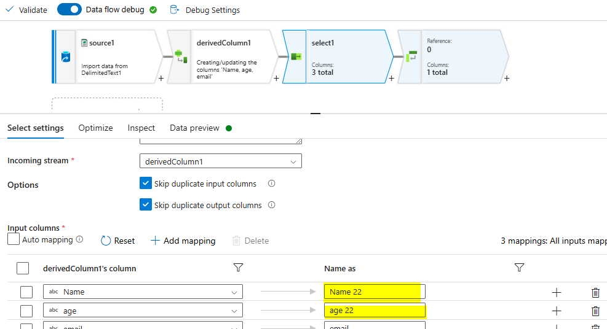The width and height of the screenshot is (607, 329).
Task: Select the source1 node
Action: pos(107,56)
